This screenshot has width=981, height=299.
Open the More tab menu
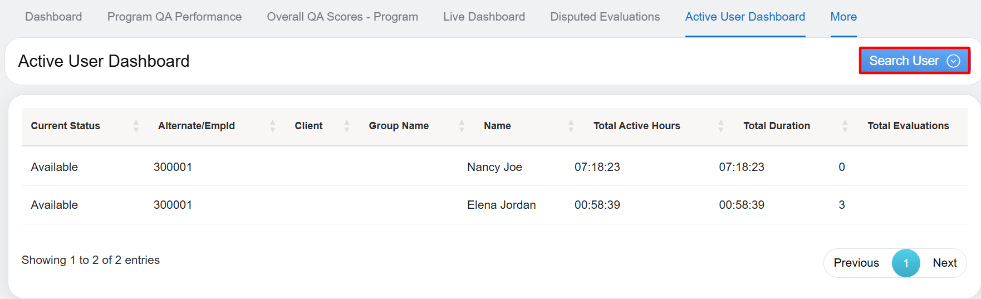click(x=843, y=17)
